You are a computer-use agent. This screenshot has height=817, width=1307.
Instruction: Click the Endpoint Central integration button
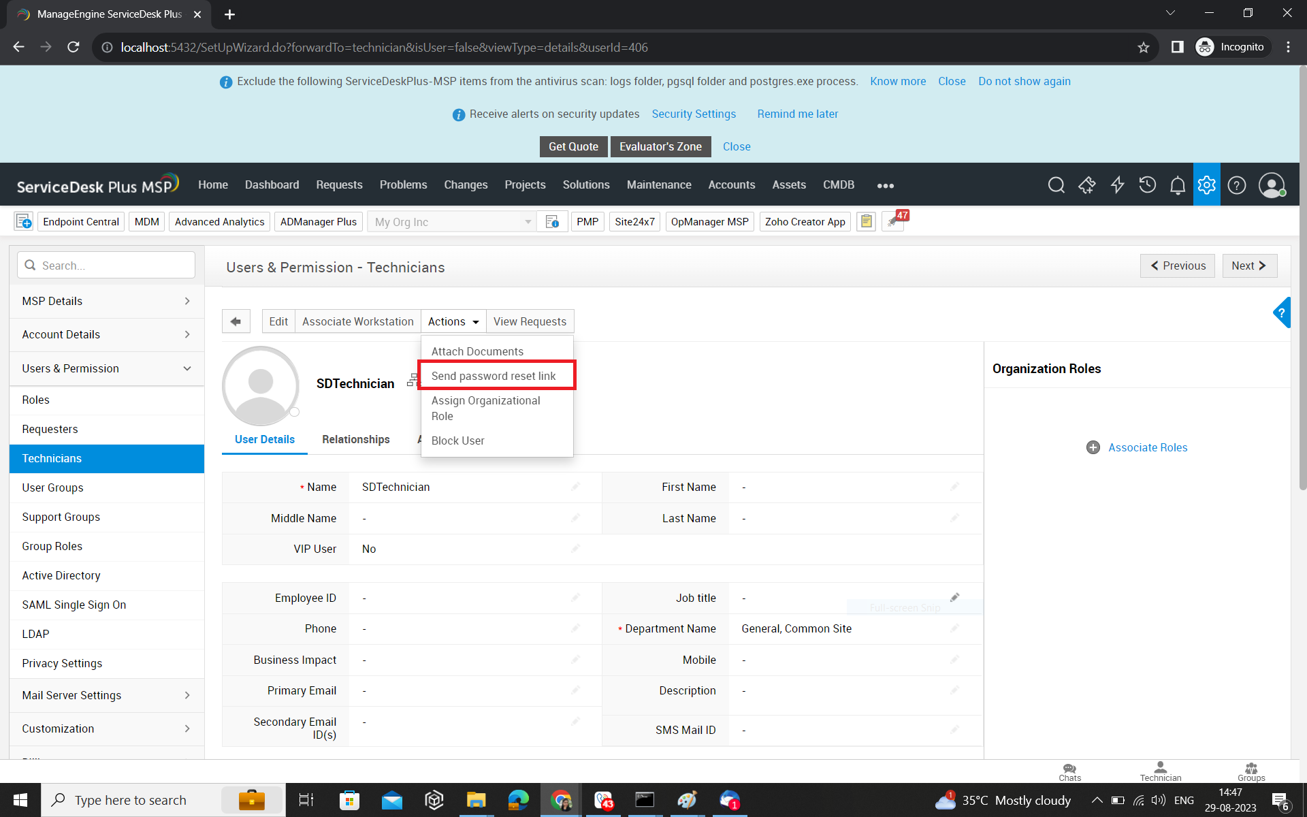coord(81,221)
